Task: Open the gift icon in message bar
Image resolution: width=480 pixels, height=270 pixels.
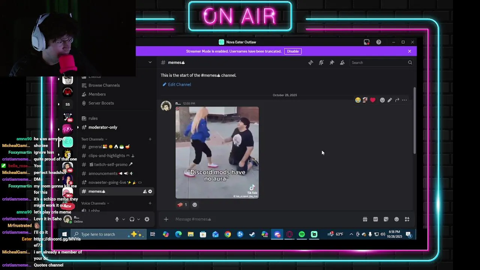Action: click(x=365, y=219)
